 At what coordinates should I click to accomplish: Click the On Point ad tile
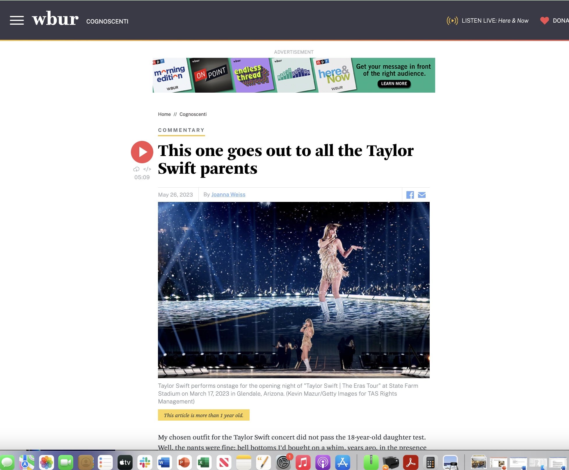coord(211,75)
